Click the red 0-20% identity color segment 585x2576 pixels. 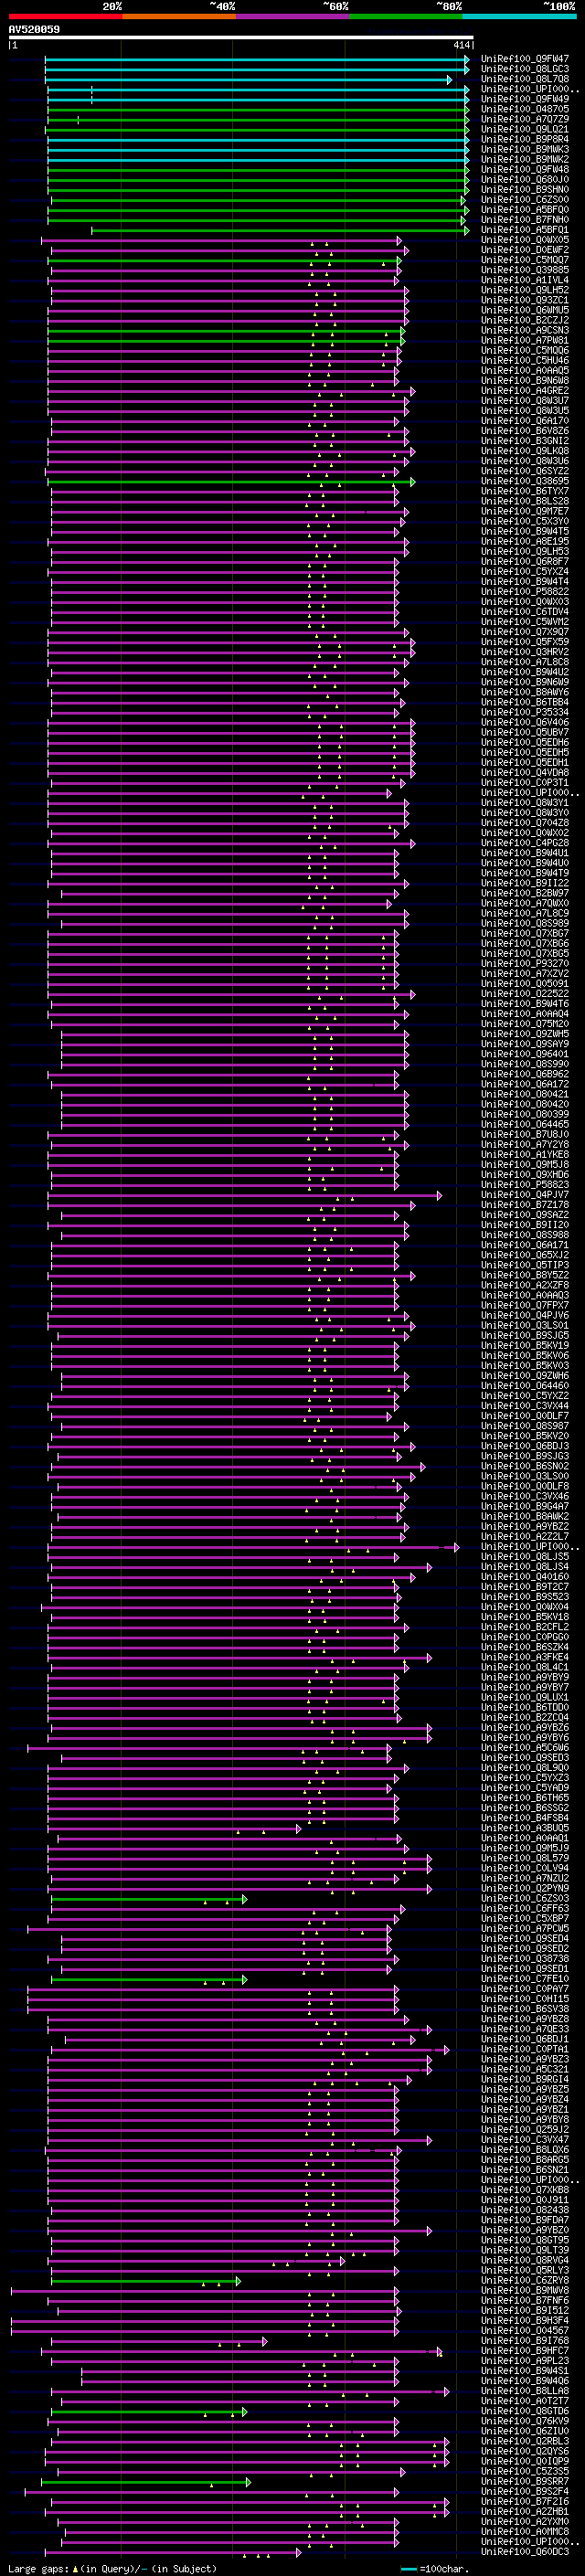coord(65,16)
